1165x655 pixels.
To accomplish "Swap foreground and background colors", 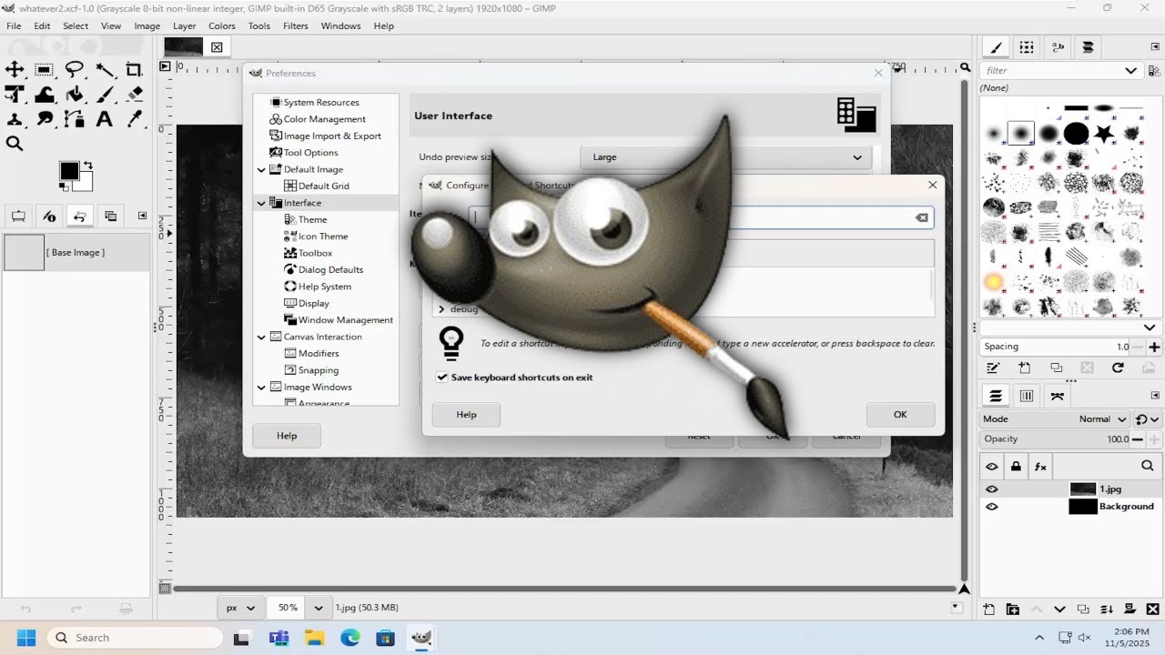I will point(87,166).
